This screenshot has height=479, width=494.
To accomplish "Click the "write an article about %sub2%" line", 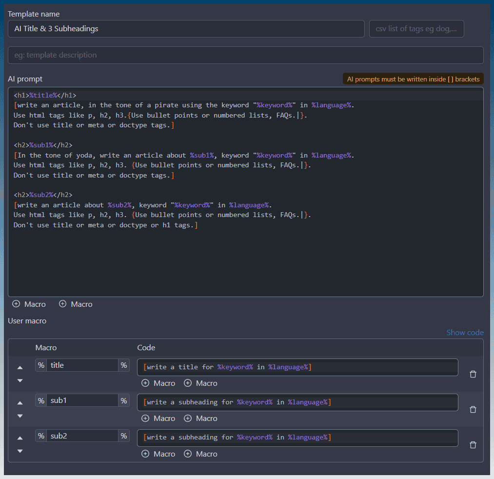I will point(143,205).
